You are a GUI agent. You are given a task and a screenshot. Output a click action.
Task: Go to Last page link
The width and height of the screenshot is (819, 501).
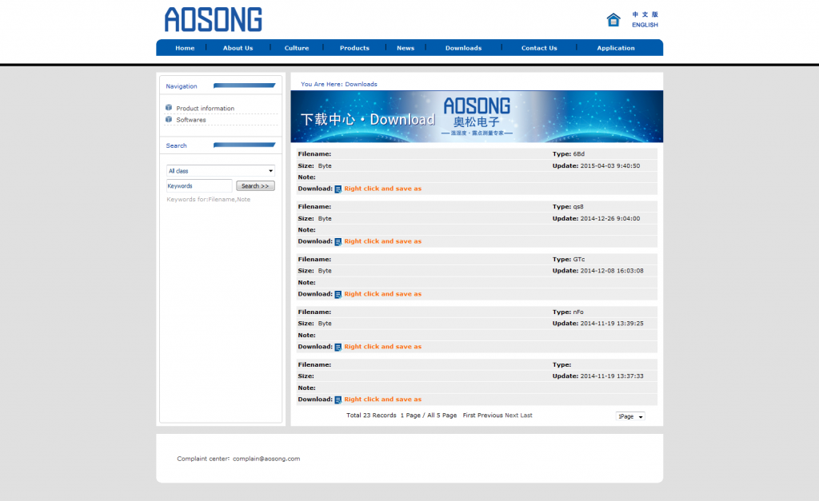526,416
